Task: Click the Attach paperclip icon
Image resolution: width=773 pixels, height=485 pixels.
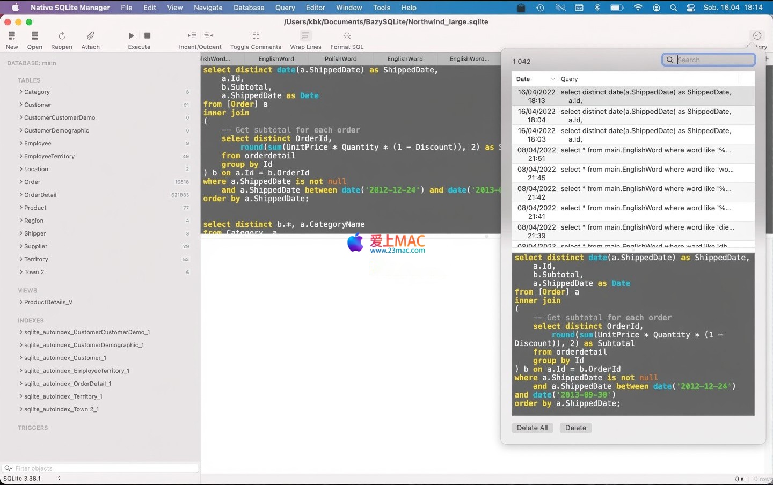Action: click(x=91, y=36)
